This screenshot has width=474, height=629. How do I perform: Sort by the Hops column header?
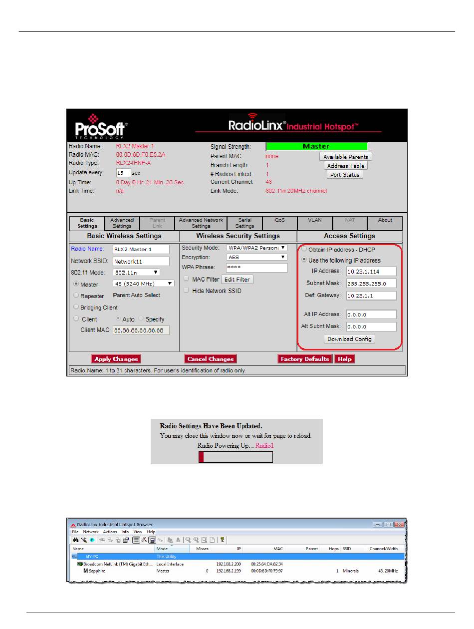tap(334, 549)
